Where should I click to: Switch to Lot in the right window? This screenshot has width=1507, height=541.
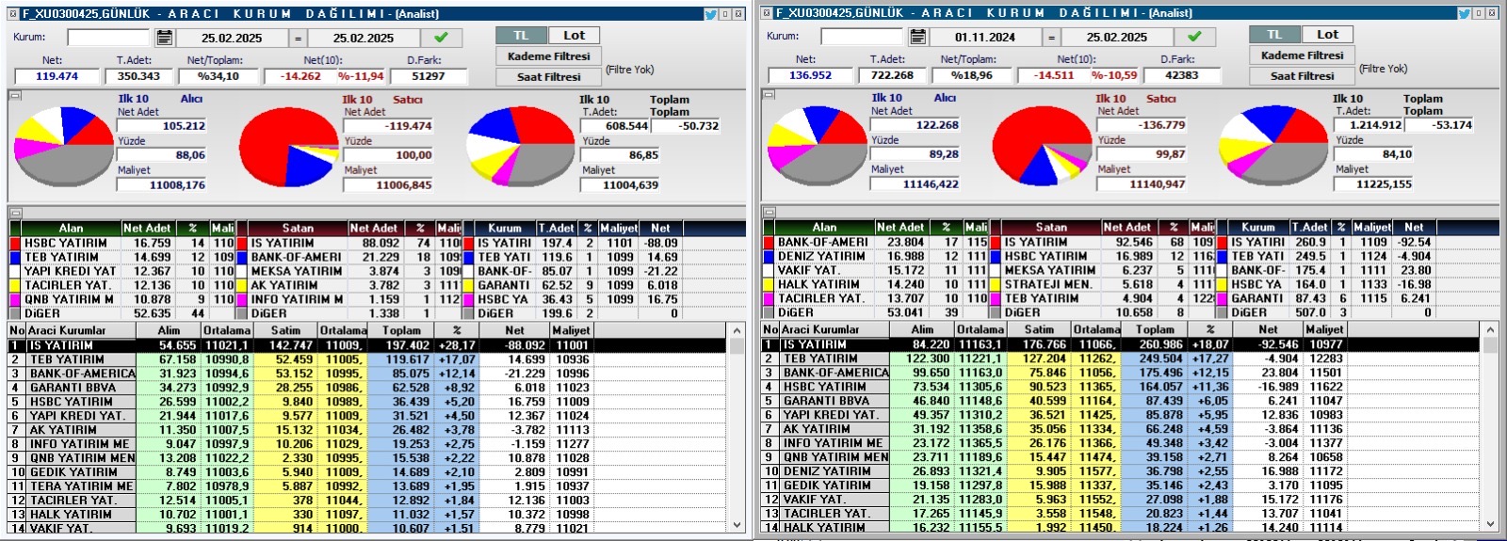(1327, 34)
